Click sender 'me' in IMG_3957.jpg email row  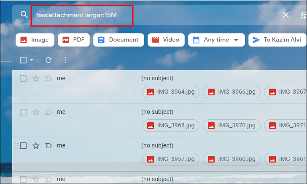(x=61, y=145)
